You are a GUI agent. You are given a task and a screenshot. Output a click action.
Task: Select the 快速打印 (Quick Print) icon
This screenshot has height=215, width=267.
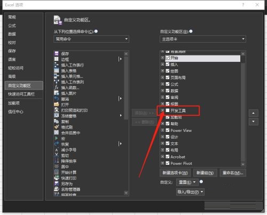pyautogui.click(x=57, y=178)
